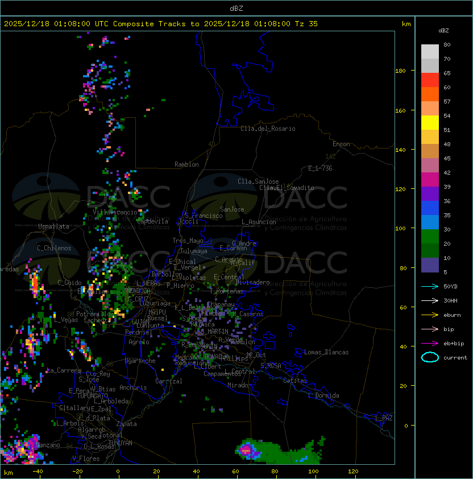Click the Lomas_Blancas map label
This screenshot has height=479, width=473.
tap(326, 352)
